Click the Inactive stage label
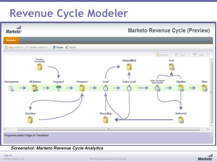This screenshot has height=162, width=217. 30,114
